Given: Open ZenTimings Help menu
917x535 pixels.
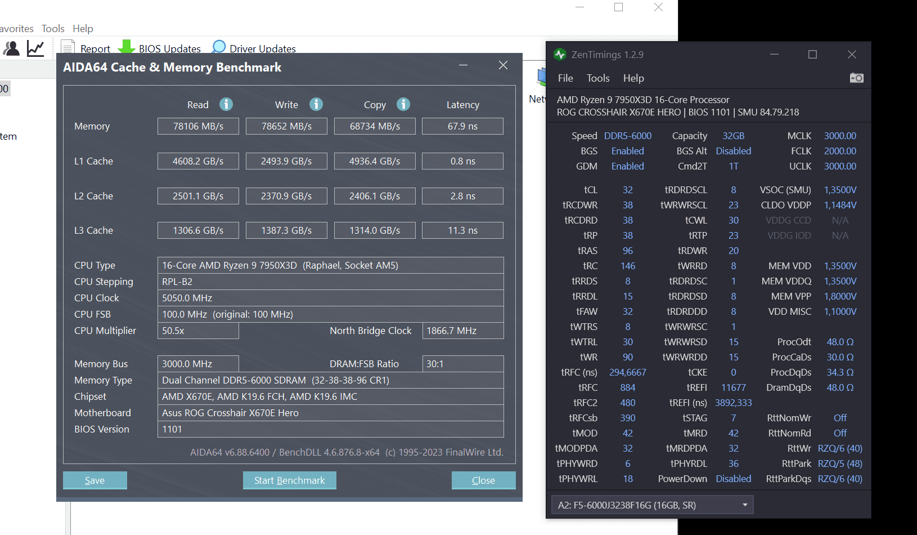Looking at the screenshot, I should coord(633,78).
